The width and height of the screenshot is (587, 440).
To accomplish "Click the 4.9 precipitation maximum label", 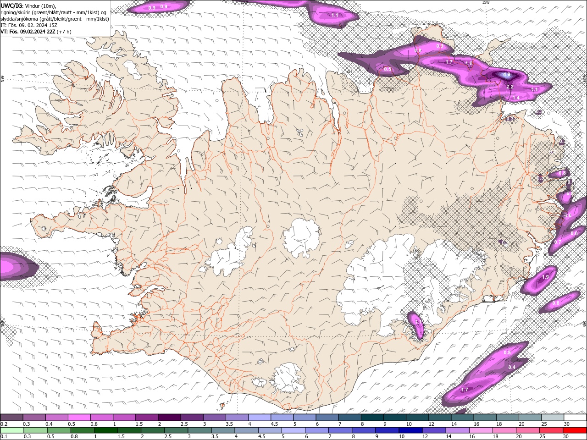I will click(x=507, y=74).
